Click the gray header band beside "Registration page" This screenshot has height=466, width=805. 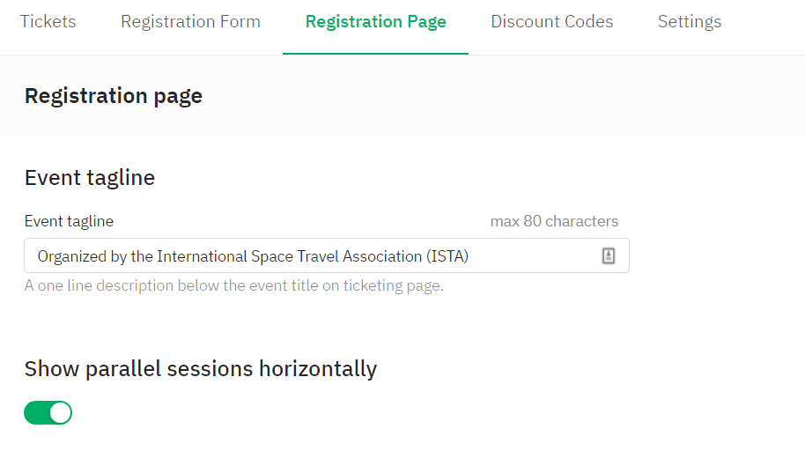click(x=503, y=95)
